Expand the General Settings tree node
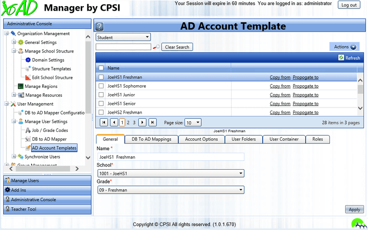The image size is (368, 230). 14,42
